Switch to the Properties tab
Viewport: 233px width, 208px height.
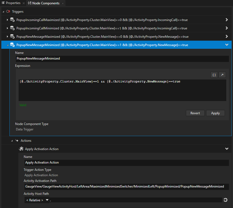coord(12,3)
